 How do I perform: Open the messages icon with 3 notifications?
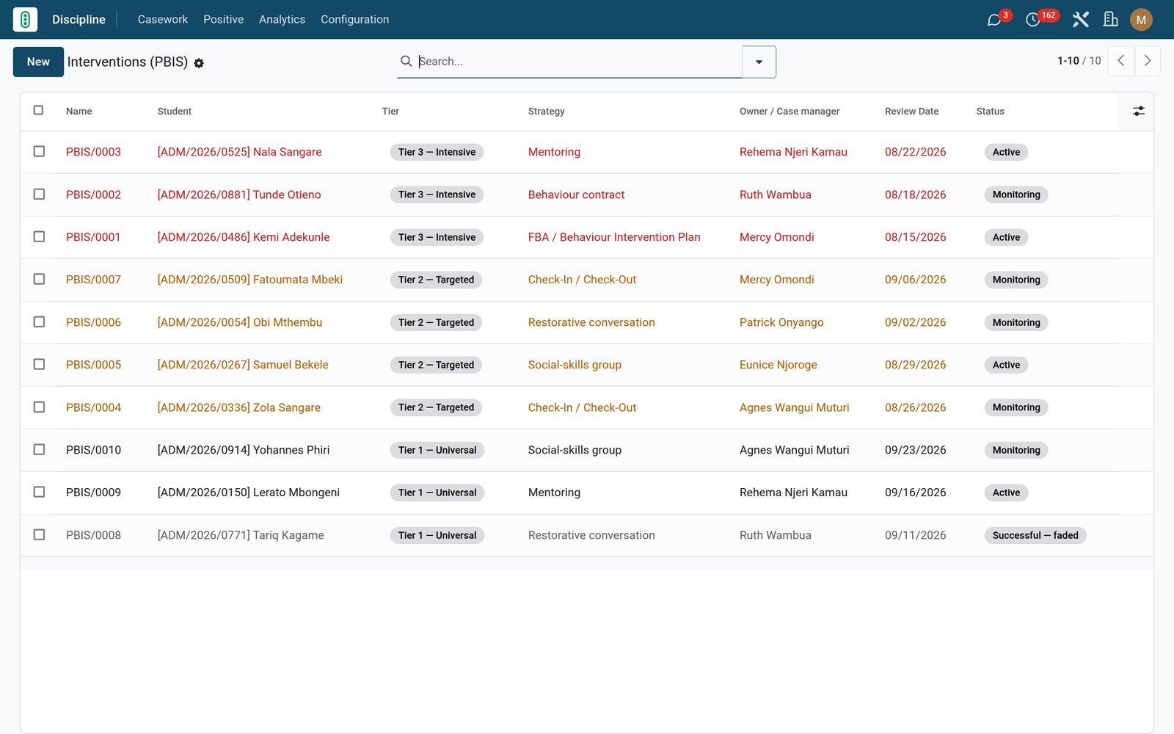click(x=994, y=20)
